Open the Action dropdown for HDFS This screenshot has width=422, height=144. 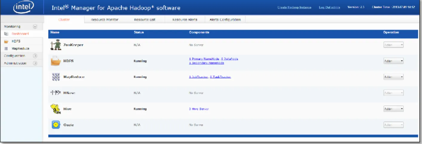pyautogui.click(x=393, y=61)
